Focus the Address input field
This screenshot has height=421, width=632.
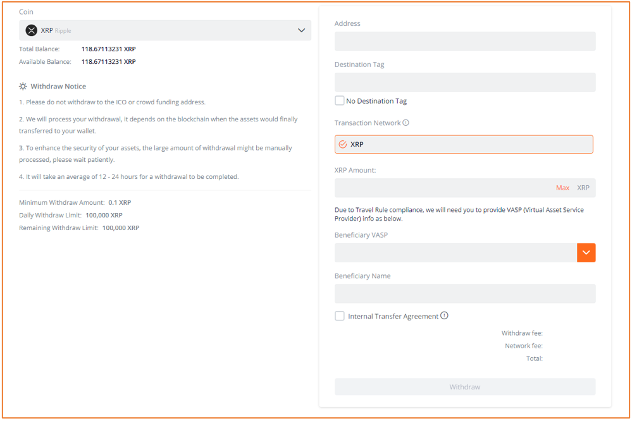(x=465, y=41)
